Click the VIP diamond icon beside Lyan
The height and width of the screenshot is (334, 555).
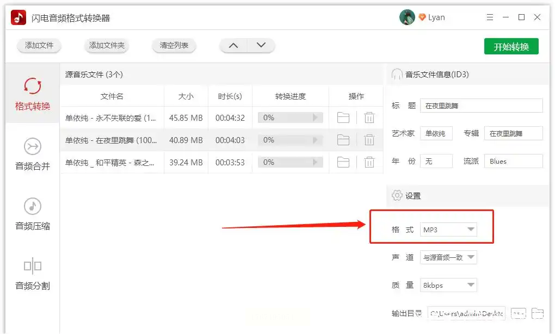[422, 17]
